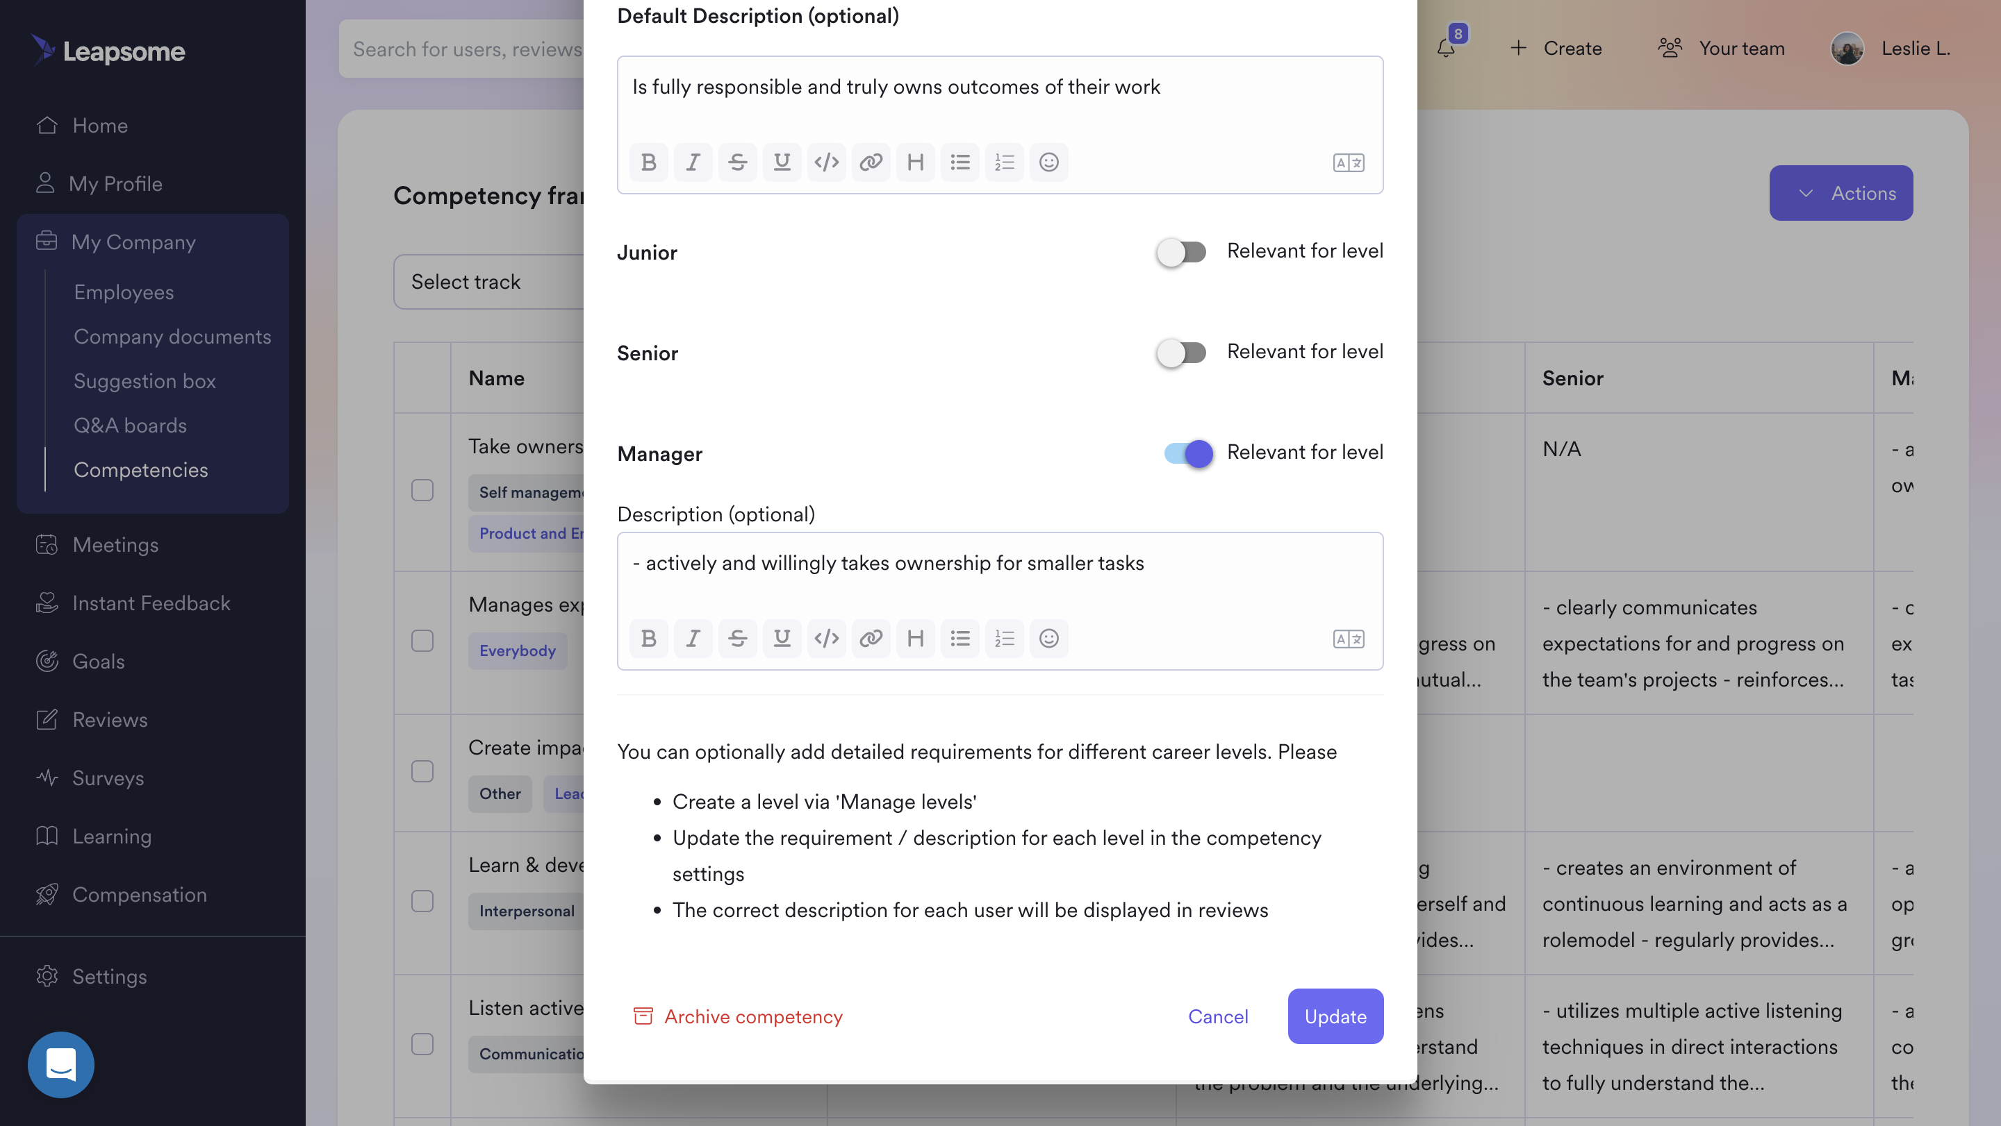This screenshot has width=2001, height=1126.
Task: Click Cancel in the dialog
Action: [1218, 1016]
